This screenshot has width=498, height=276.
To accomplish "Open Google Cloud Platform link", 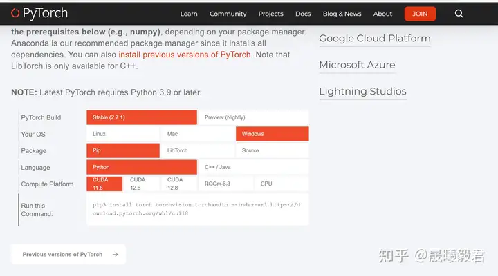I will (x=375, y=39).
